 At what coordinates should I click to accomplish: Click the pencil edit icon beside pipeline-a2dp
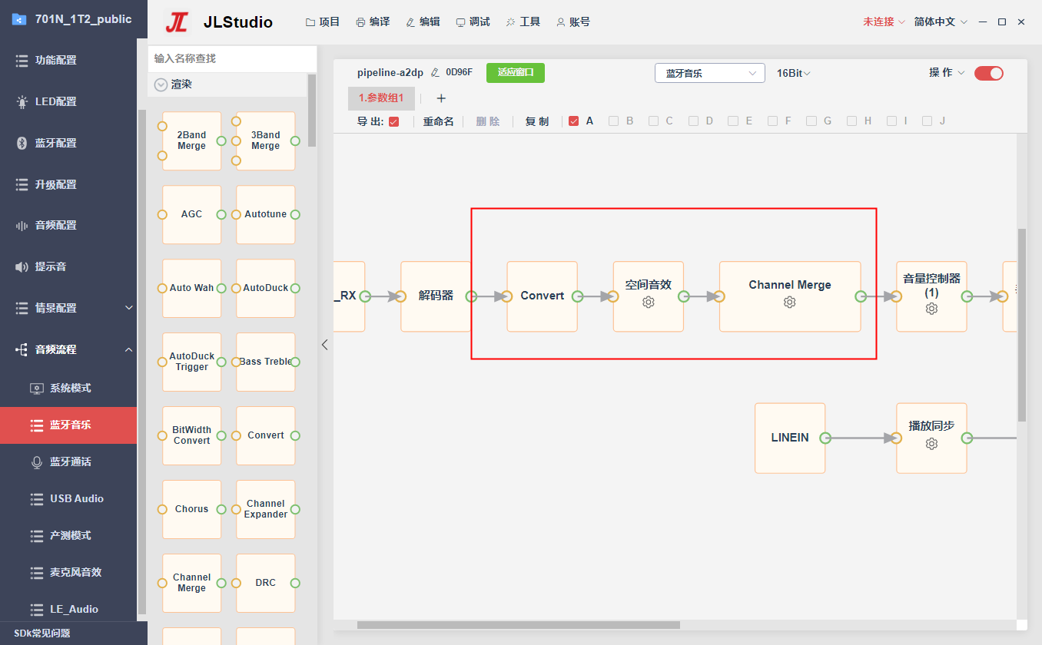(x=435, y=73)
